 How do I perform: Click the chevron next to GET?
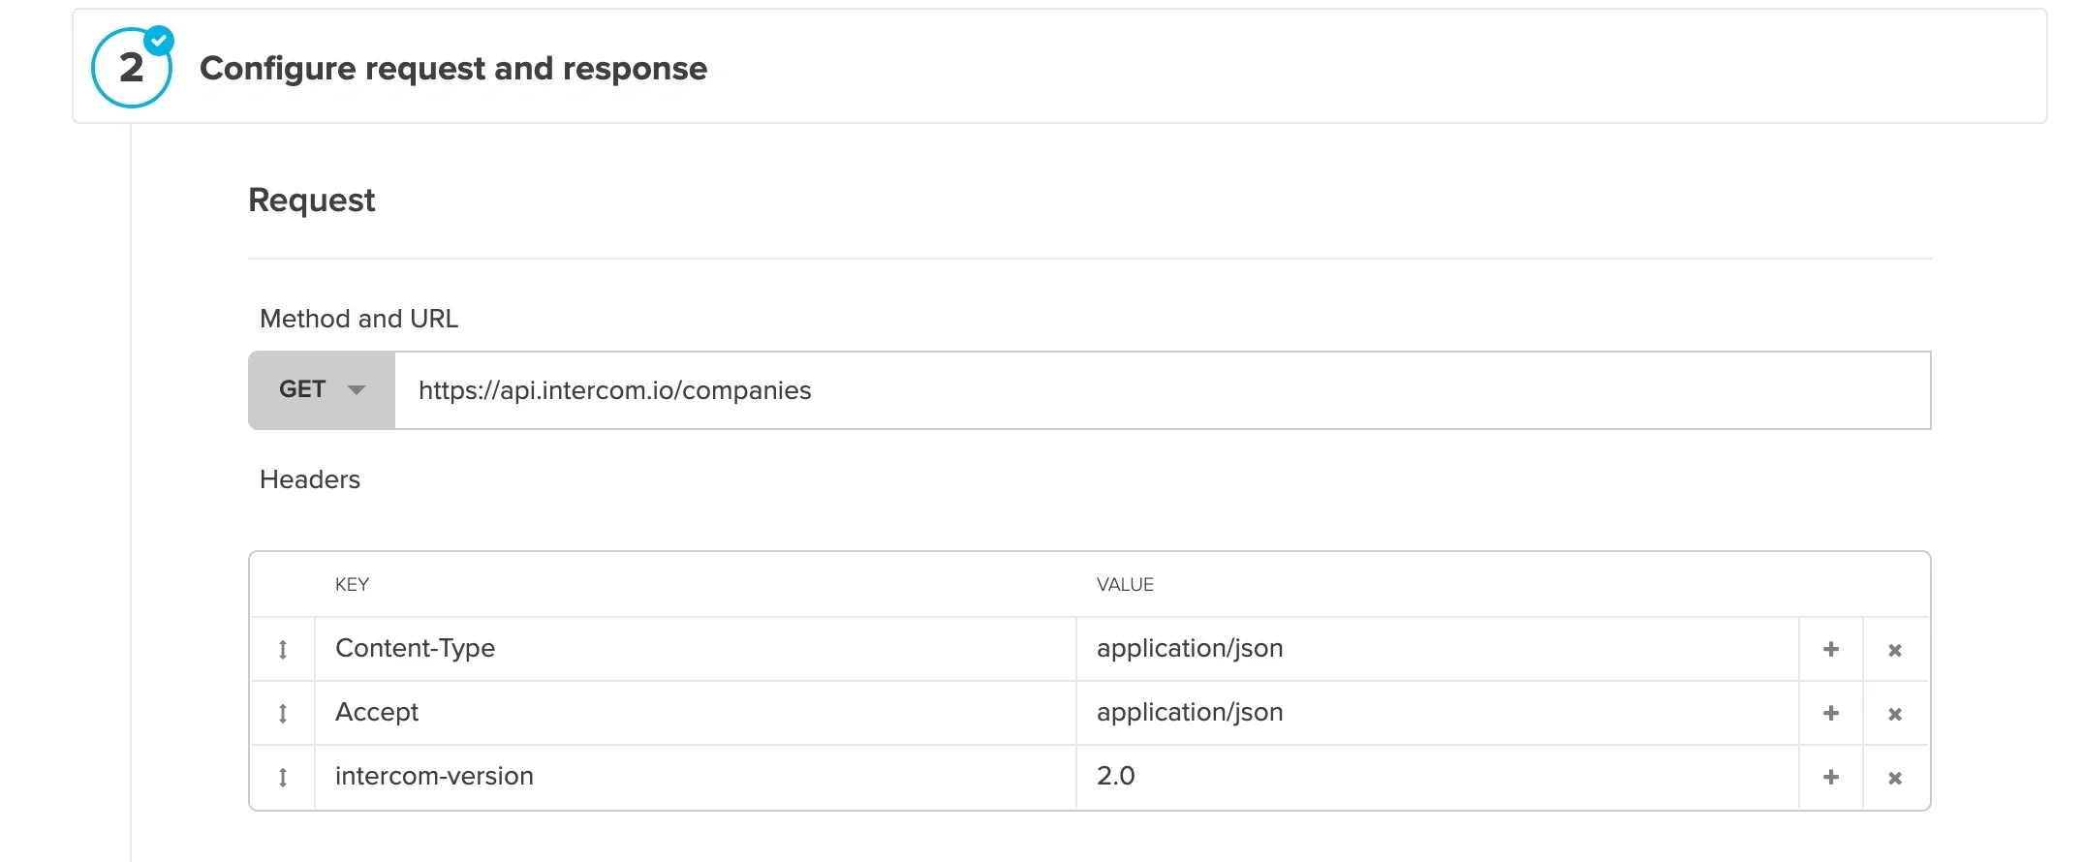(x=358, y=389)
